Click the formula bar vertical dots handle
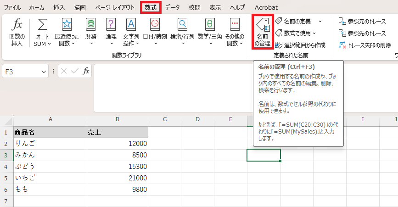 pyautogui.click(x=53, y=71)
